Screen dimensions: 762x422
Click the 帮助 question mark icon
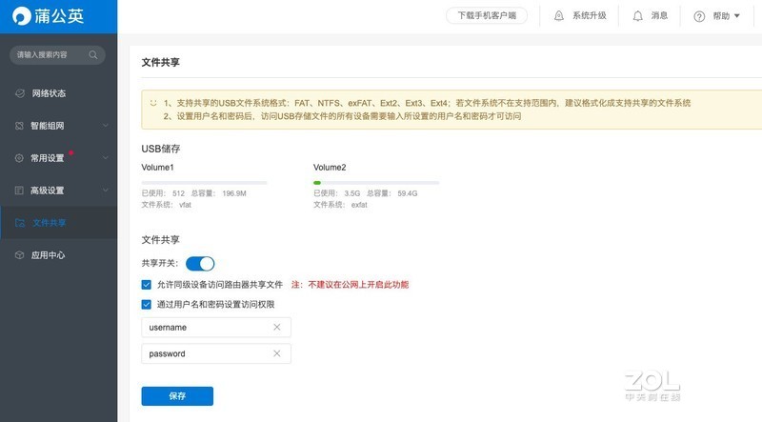point(699,16)
